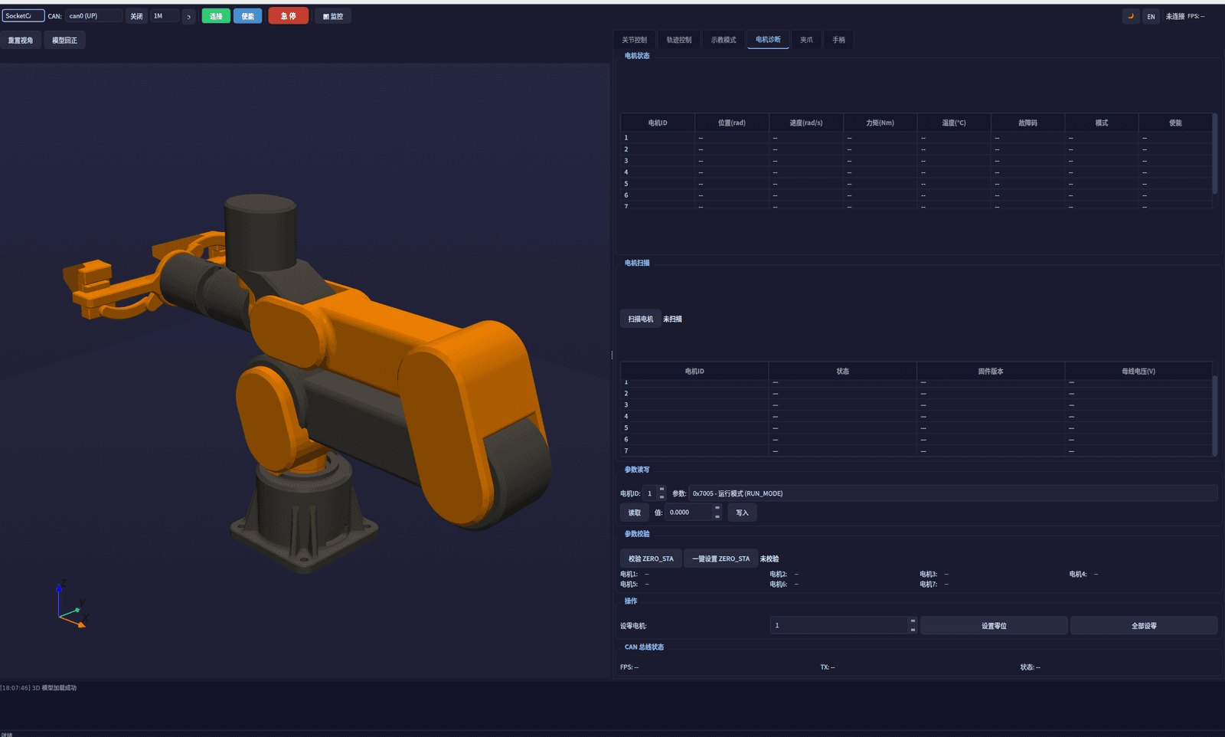Click the 固件版本 column header

pyautogui.click(x=991, y=371)
